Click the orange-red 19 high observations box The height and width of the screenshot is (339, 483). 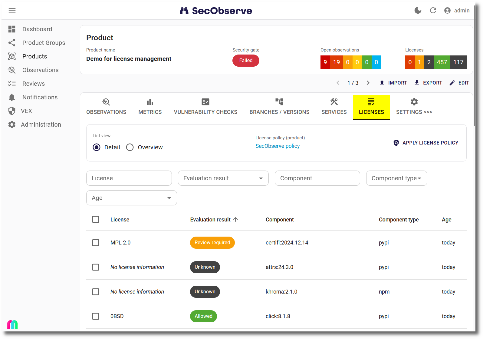coord(337,62)
